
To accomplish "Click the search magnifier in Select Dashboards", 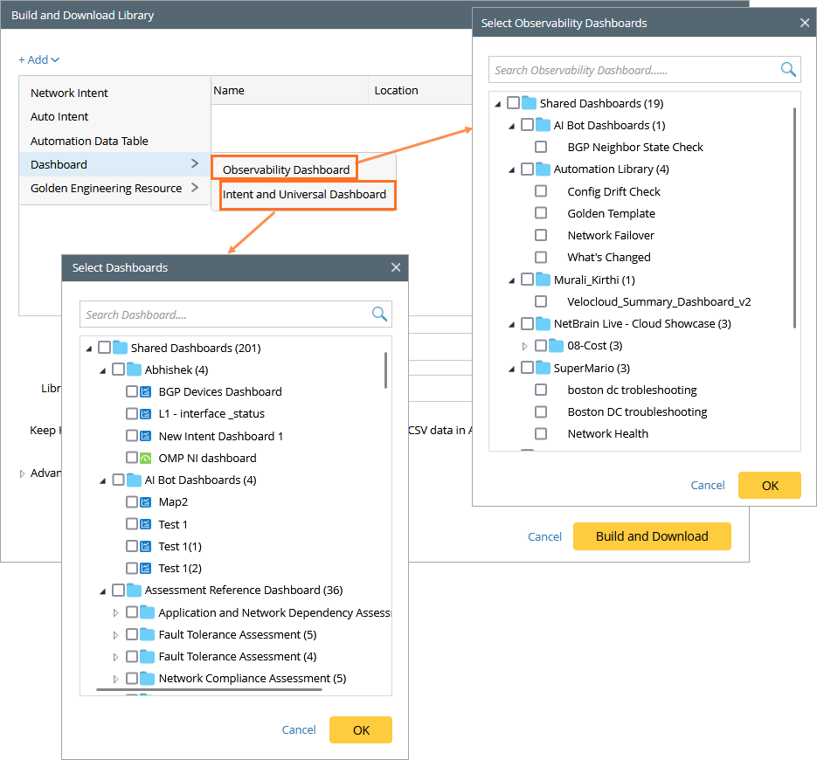I will coord(379,314).
